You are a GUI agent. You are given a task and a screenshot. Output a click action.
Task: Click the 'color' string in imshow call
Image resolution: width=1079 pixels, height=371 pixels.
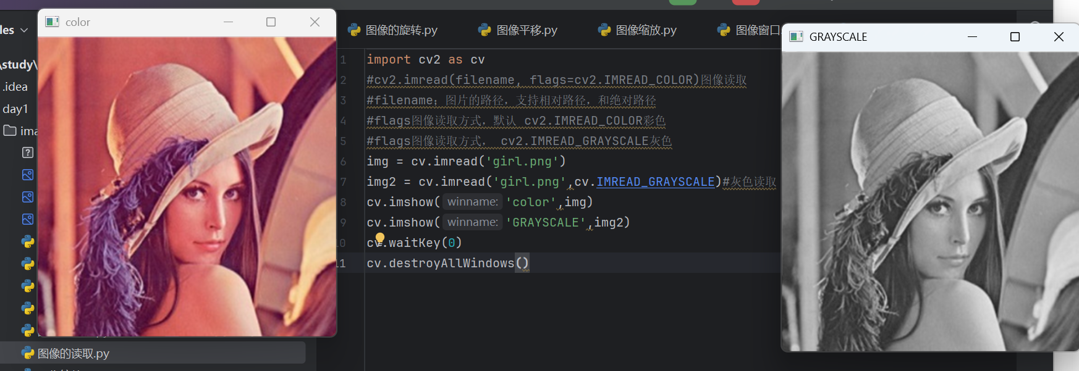(x=531, y=202)
